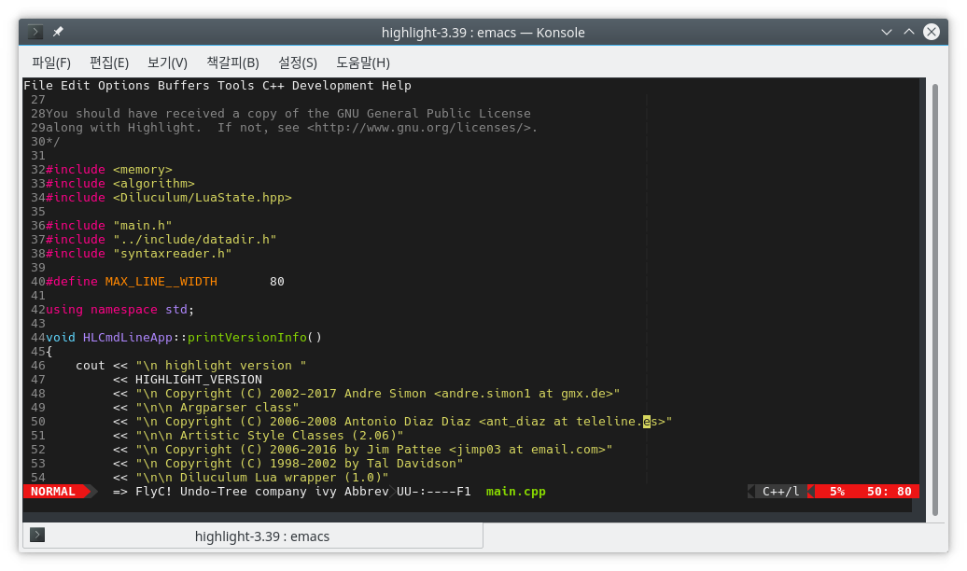This screenshot has height=571, width=967.
Task: Open the 파일(F) menu
Action: click(51, 63)
